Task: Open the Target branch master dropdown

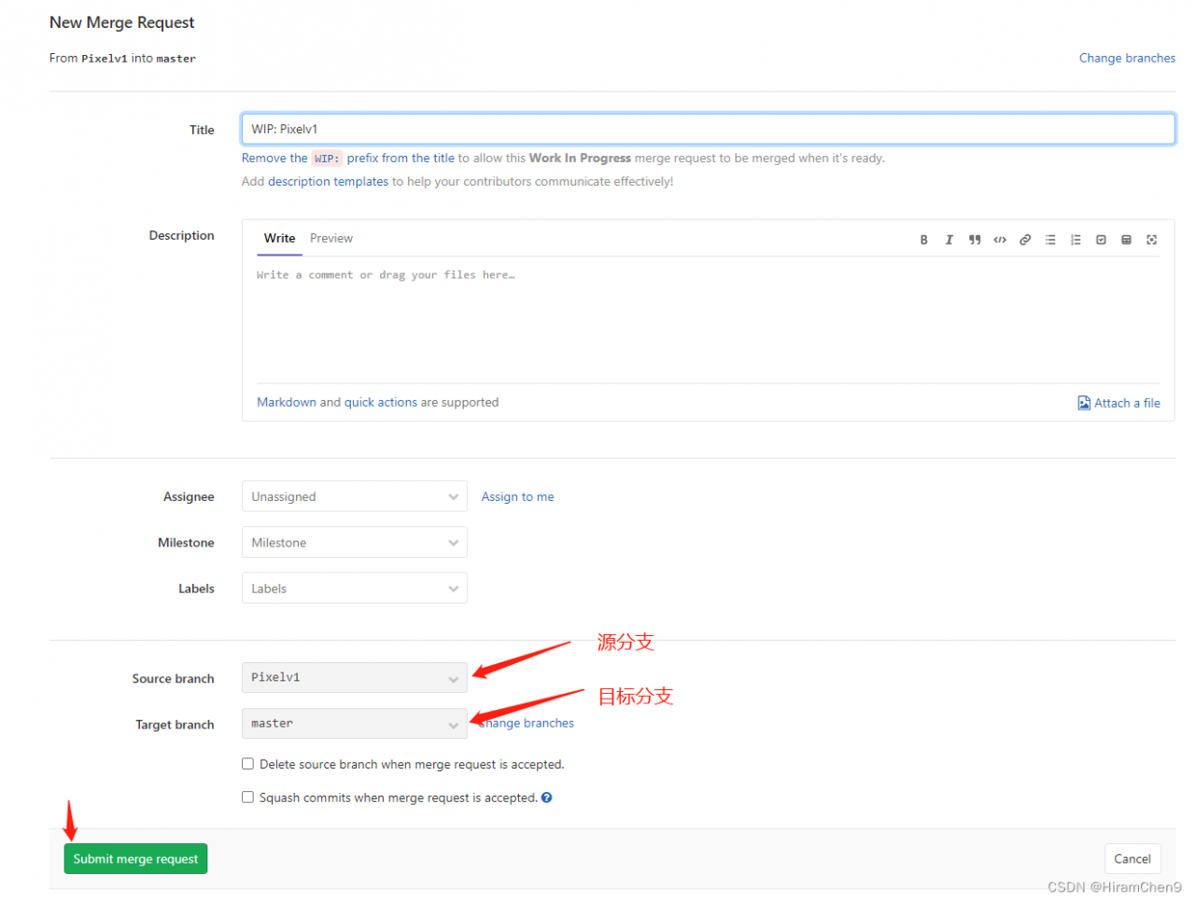Action: point(354,723)
